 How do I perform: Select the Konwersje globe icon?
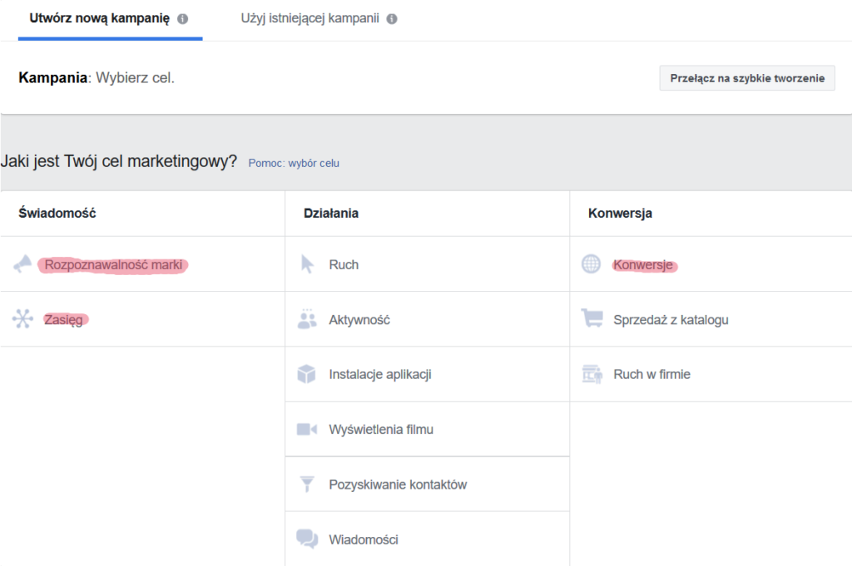[592, 263]
